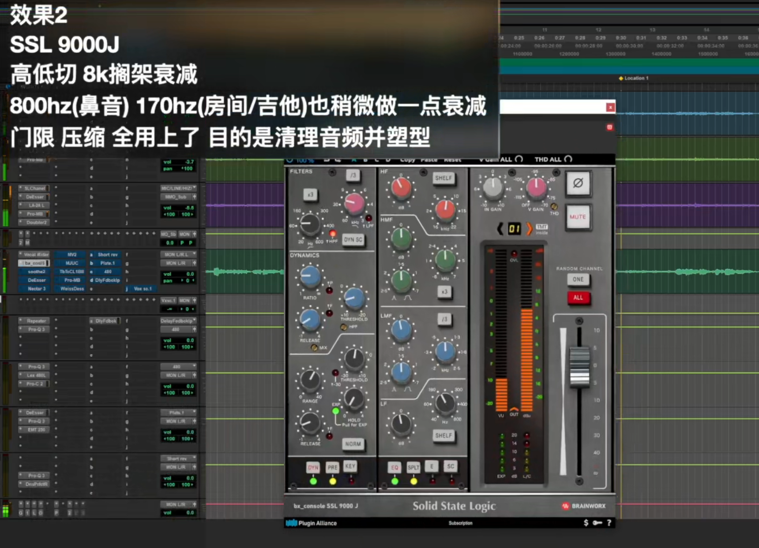This screenshot has height=548, width=759.
Task: Click the key license icon
Action: click(x=597, y=523)
